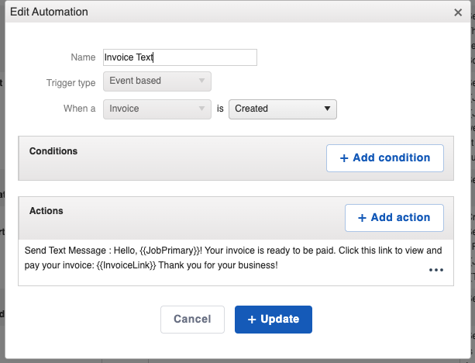Click the Conditions section heading
Image resolution: width=475 pixels, height=363 pixels.
click(53, 151)
